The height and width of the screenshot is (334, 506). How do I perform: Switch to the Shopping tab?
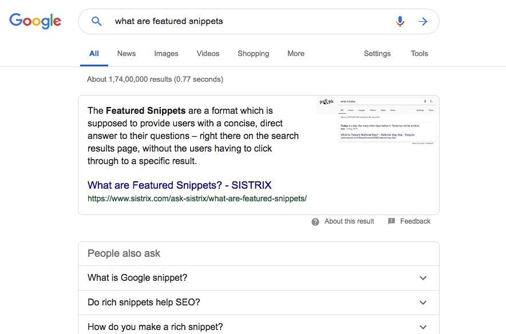pos(253,54)
